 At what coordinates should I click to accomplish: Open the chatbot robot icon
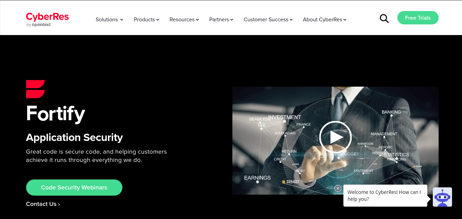click(442, 197)
